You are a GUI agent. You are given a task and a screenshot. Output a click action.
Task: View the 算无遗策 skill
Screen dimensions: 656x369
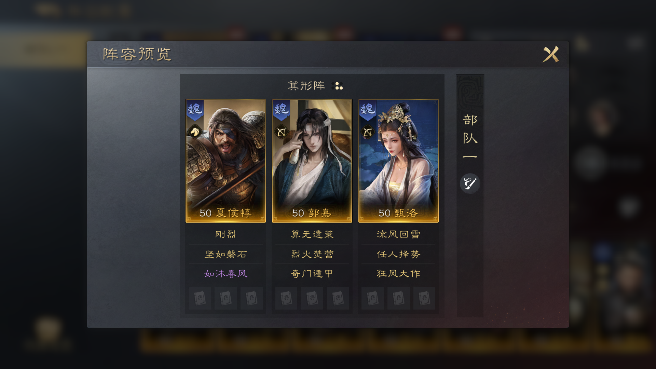pyautogui.click(x=312, y=234)
